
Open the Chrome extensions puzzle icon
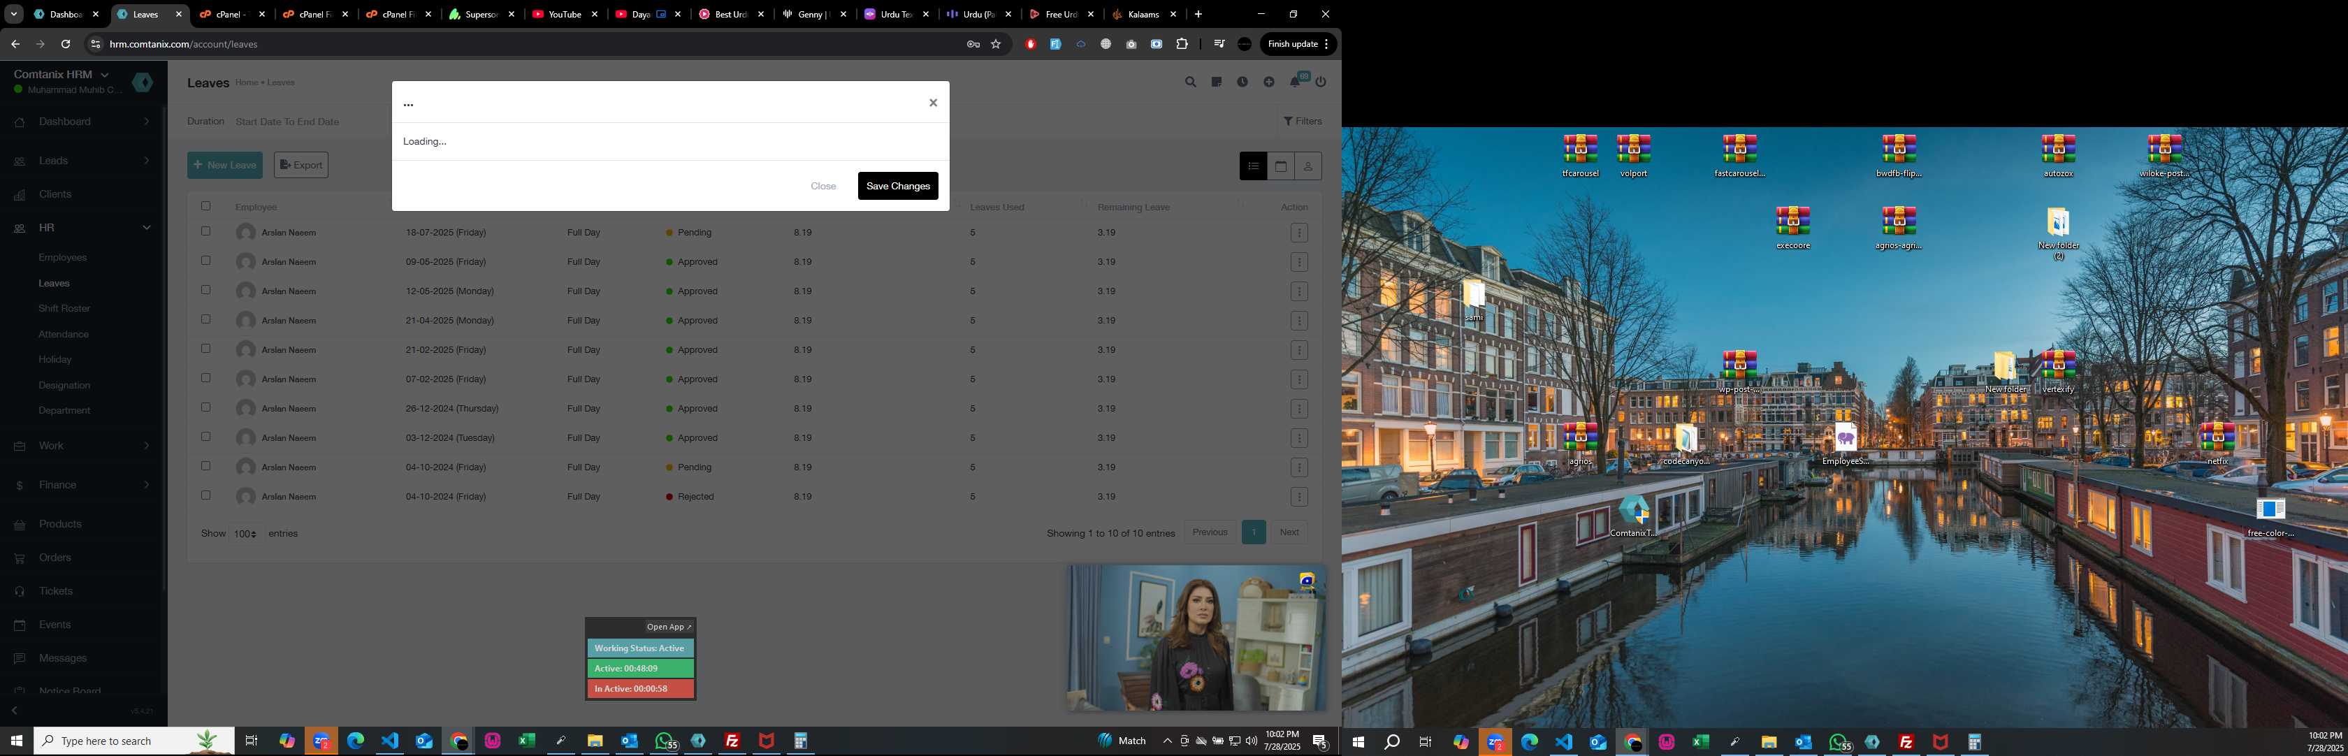(x=1182, y=44)
